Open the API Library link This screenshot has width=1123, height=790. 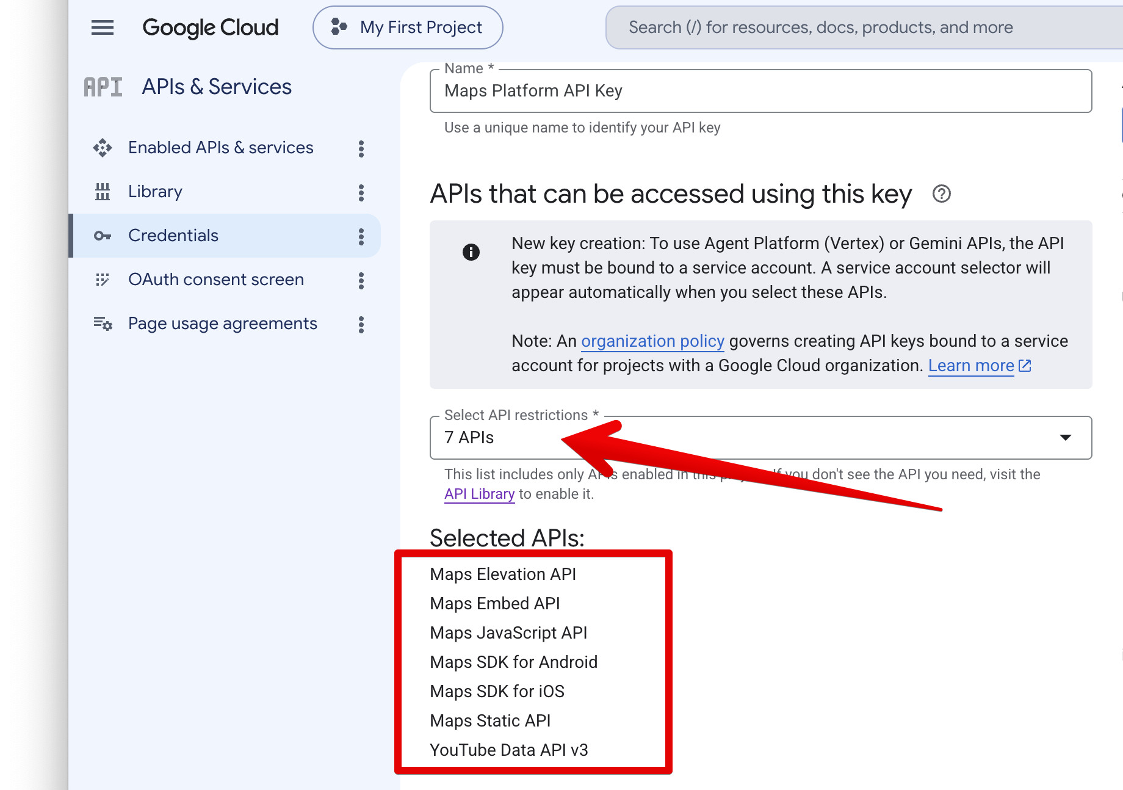point(479,494)
